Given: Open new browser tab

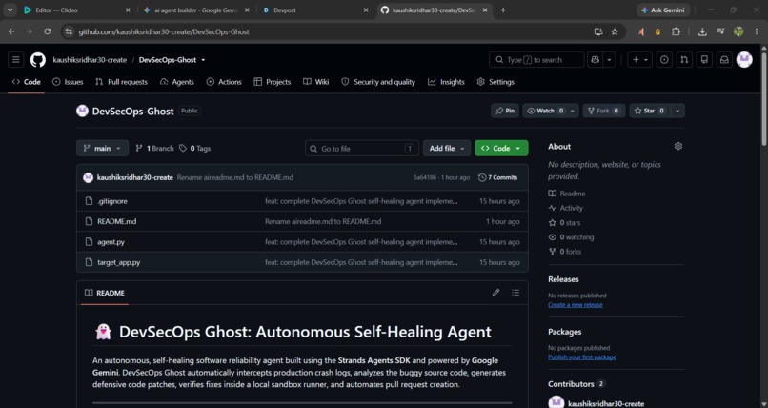Looking at the screenshot, I should [x=503, y=10].
